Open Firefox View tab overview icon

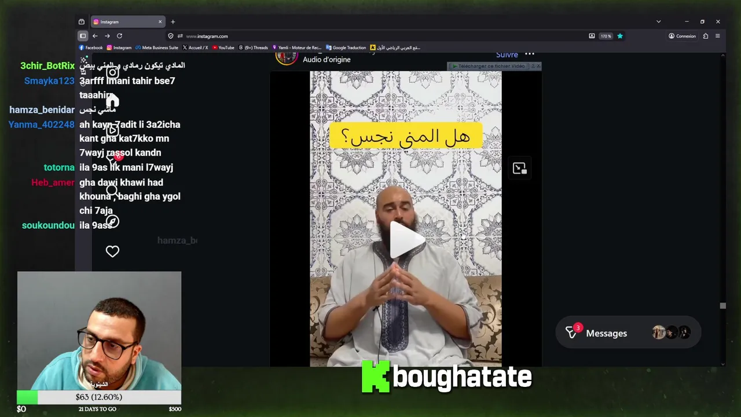(x=82, y=22)
